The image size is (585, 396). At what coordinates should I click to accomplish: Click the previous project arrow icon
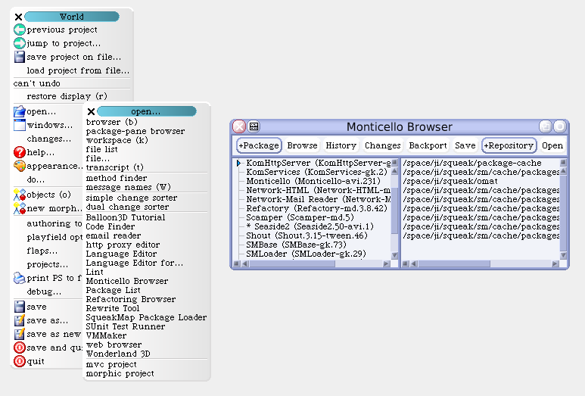point(20,30)
